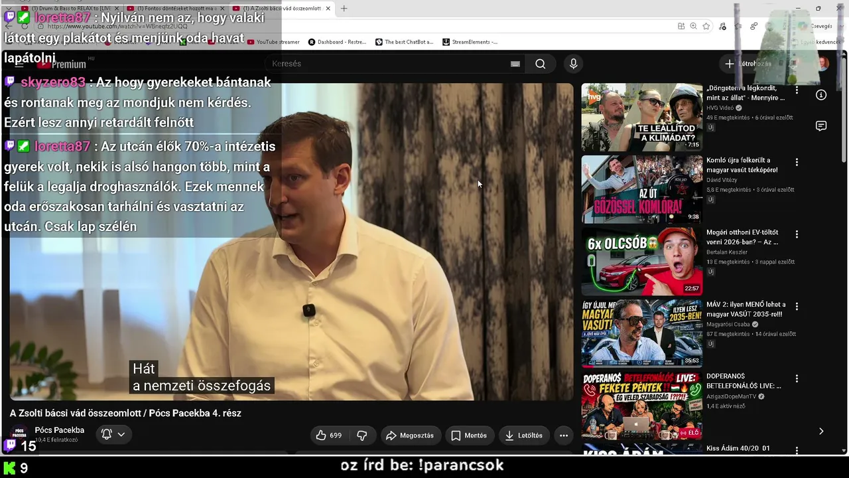Share the video with Megosztás button
Image resolution: width=849 pixels, height=478 pixels.
click(411, 436)
